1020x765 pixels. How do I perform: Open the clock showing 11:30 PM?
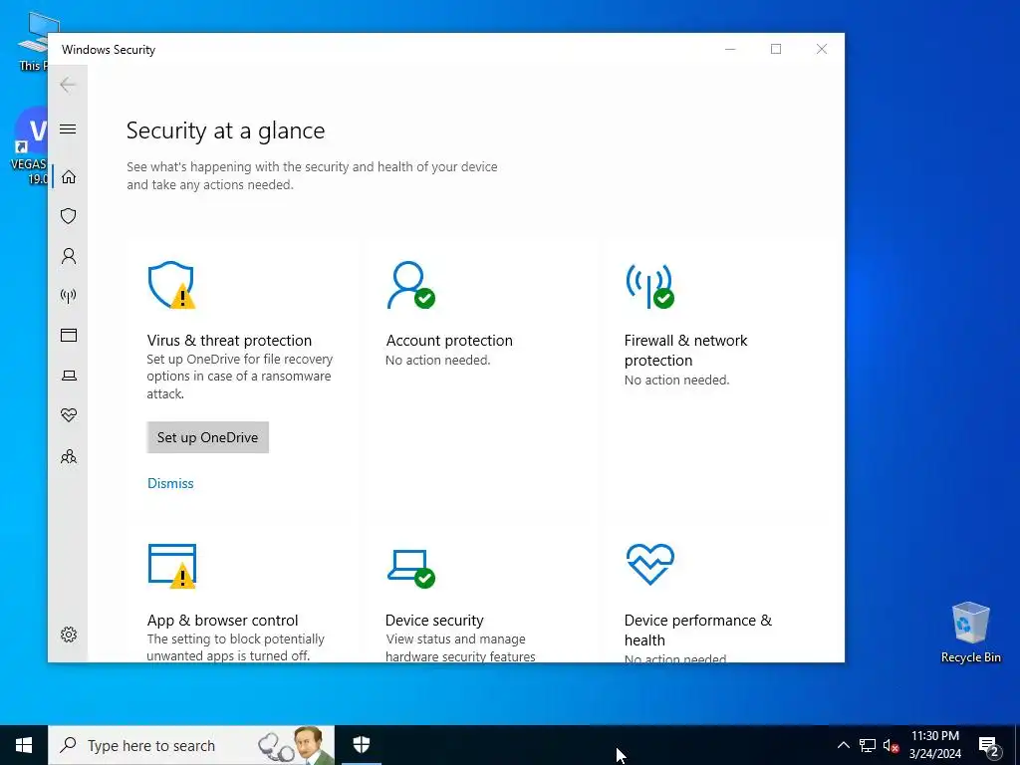pyautogui.click(x=934, y=745)
